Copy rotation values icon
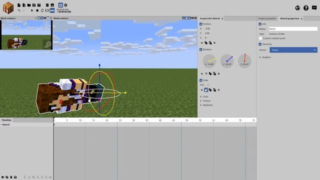320x180 pixels. [210, 73]
